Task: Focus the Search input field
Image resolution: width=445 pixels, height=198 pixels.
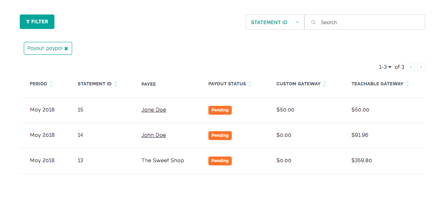Action: pos(365,22)
